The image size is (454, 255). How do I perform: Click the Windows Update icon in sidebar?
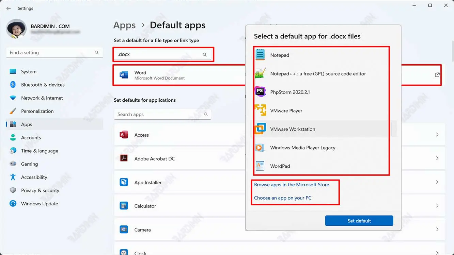[x=13, y=204]
